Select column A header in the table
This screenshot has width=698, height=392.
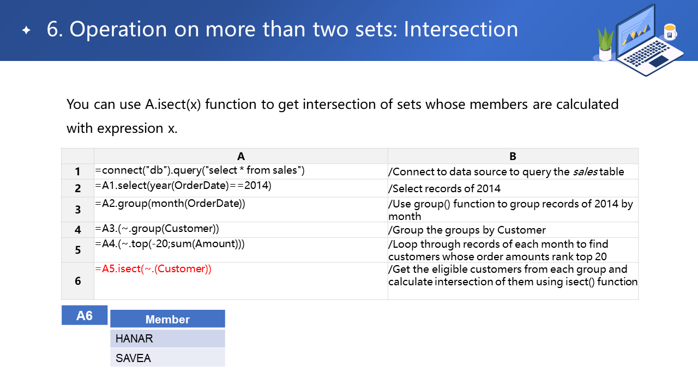pyautogui.click(x=240, y=156)
